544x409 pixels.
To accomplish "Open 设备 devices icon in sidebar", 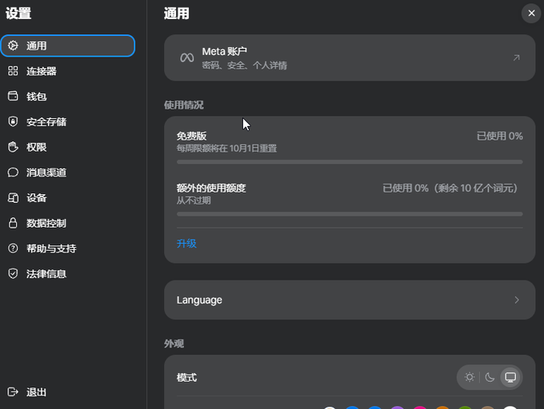I will pyautogui.click(x=13, y=198).
